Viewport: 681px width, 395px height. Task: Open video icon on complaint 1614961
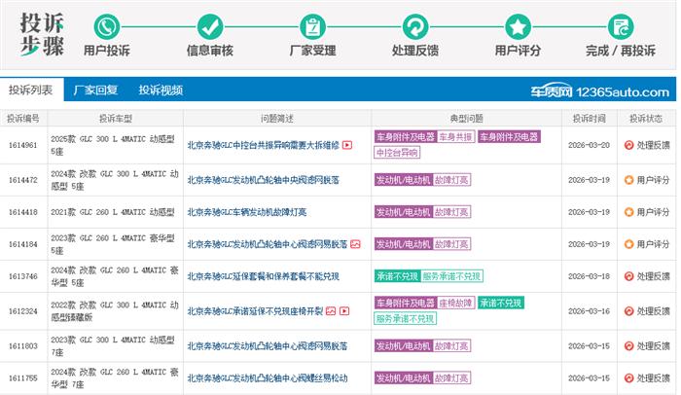tap(346, 146)
